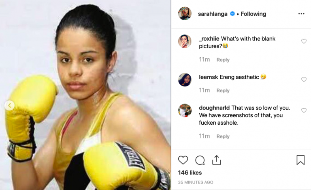Like _roxhiie's comment
The height and width of the screenshot is (190, 311).
click(x=304, y=41)
